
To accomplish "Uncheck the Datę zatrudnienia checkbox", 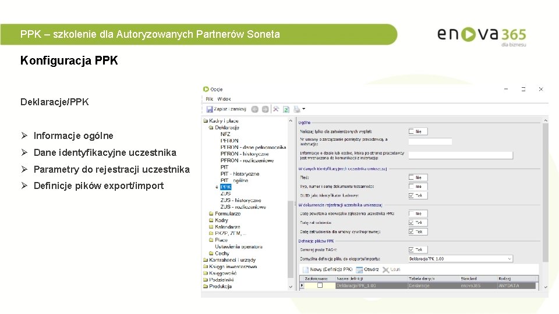I will [412, 223].
